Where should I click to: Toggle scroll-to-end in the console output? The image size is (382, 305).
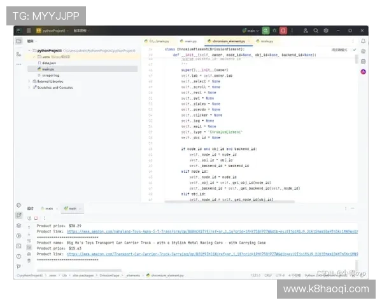[29, 247]
